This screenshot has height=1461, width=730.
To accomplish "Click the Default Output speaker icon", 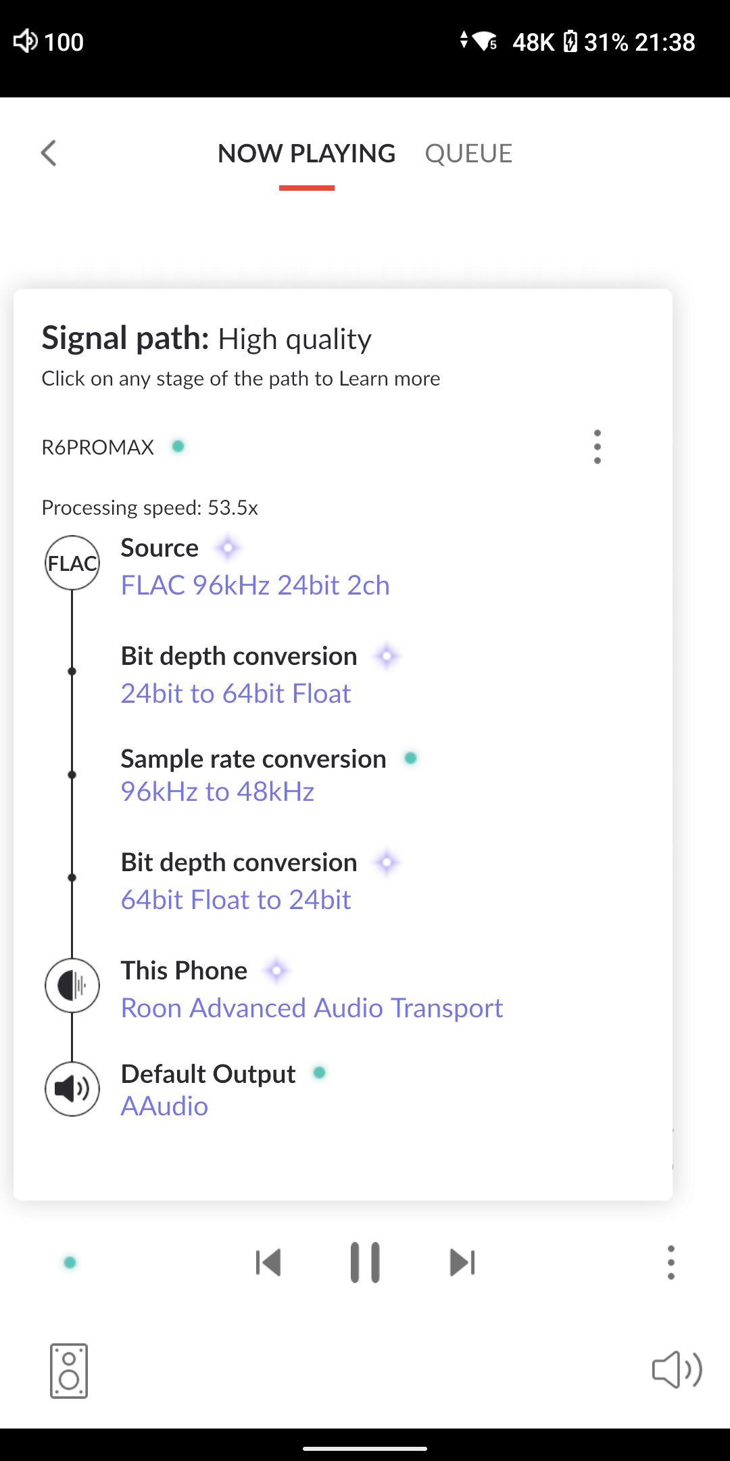I will (x=72, y=1089).
